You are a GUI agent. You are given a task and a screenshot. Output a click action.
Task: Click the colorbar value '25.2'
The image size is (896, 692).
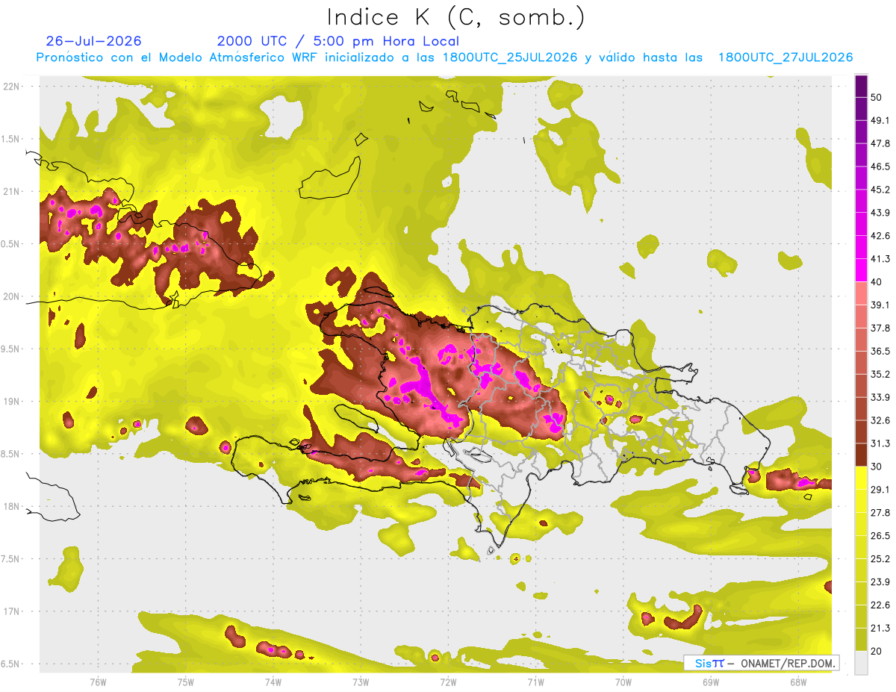[880, 559]
